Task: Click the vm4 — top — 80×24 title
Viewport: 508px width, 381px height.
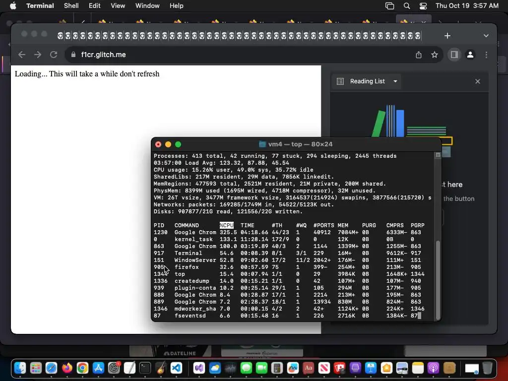Action: (x=300, y=144)
